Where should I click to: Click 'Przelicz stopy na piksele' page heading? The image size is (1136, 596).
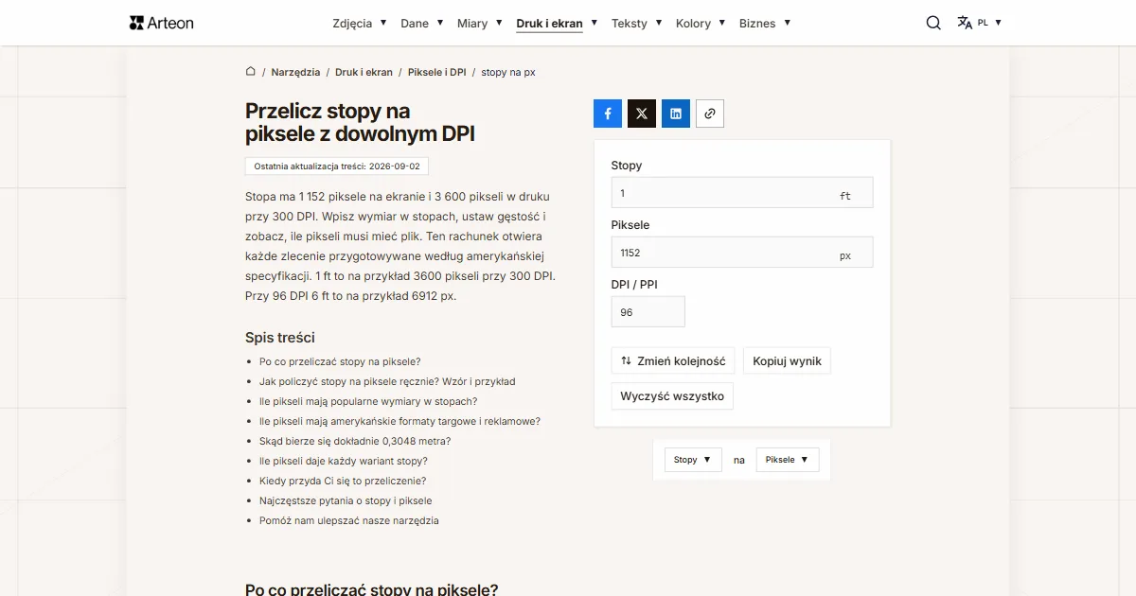[x=360, y=123]
